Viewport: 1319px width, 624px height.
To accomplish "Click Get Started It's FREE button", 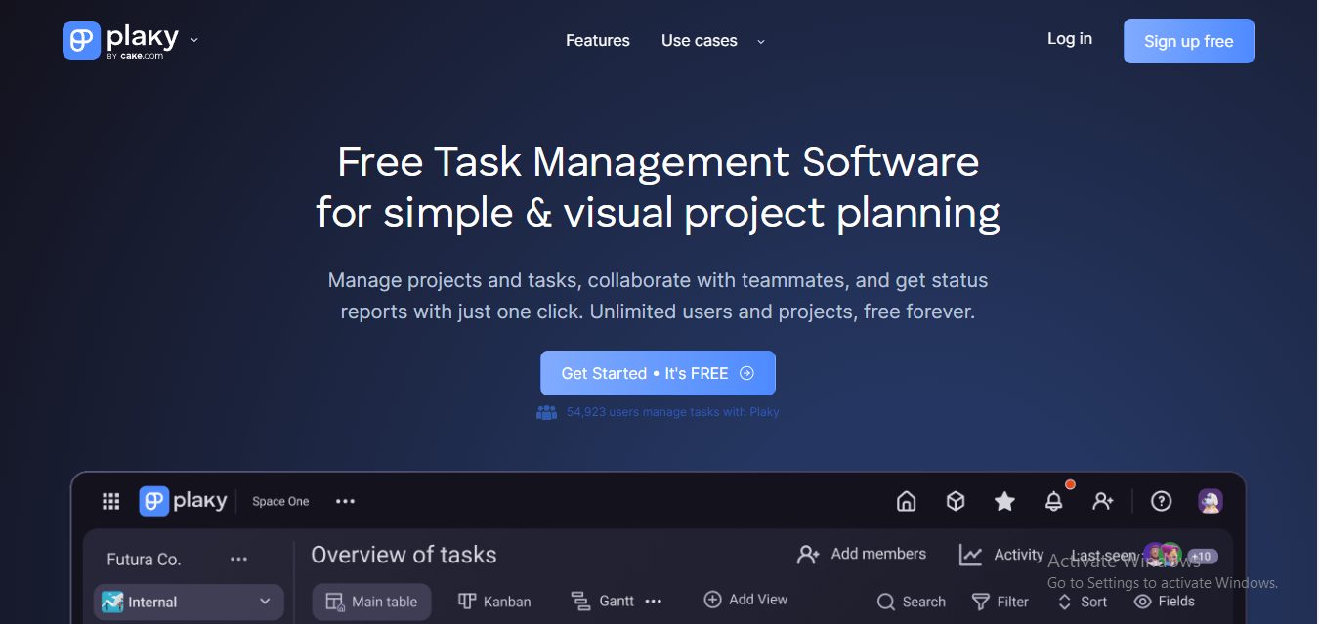I will click(x=658, y=373).
